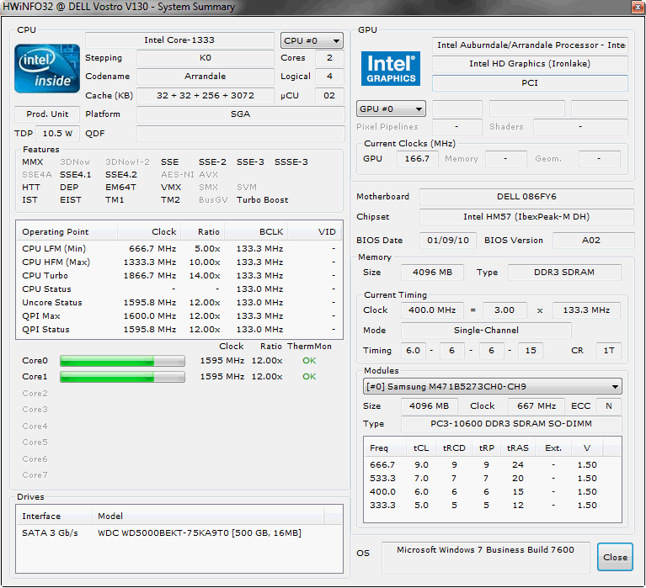Screen dimensions: 646x588
Task: Click the Model column header in Drives
Action: tap(208, 516)
